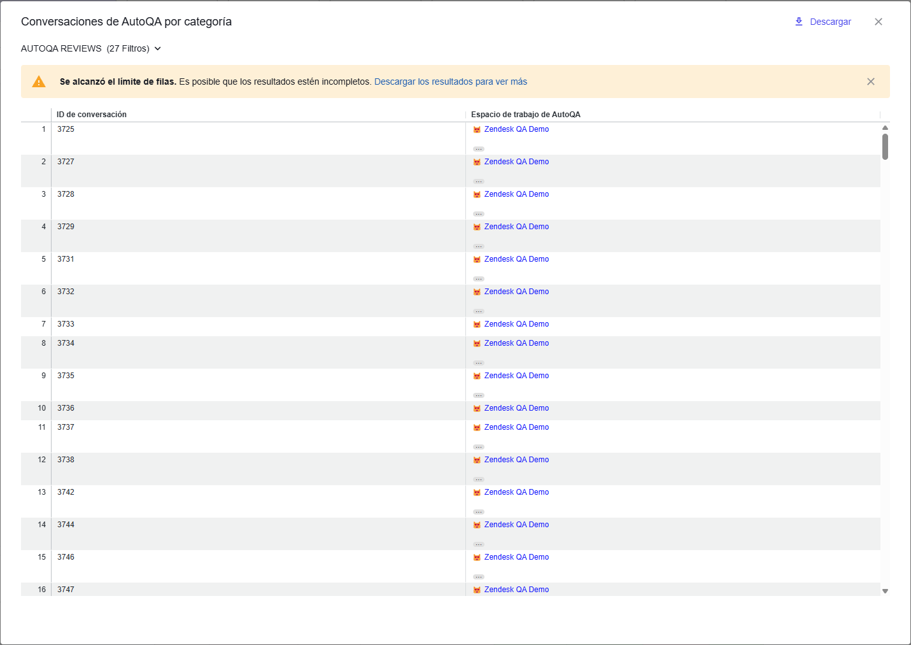
Task: Expand ellipsis pill in row 3725
Action: coord(479,149)
